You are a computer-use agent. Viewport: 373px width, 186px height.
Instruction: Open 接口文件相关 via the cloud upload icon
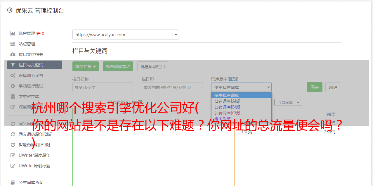pos(13,54)
